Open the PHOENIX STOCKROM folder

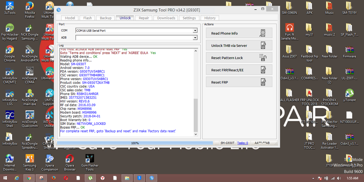[330, 97]
